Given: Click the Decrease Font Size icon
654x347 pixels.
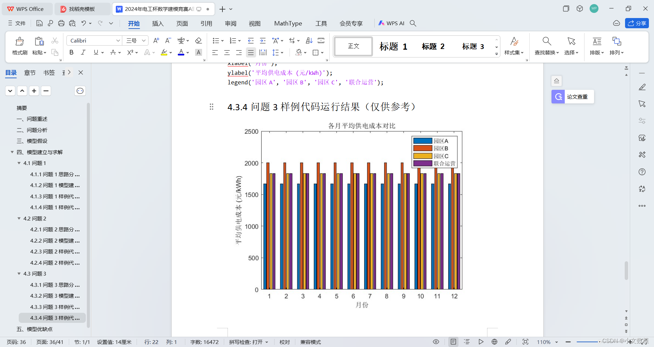Looking at the screenshot, I should 168,40.
